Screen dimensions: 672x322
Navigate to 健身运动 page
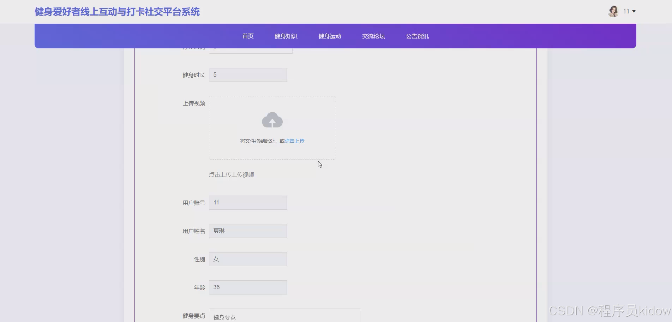pyautogui.click(x=329, y=36)
